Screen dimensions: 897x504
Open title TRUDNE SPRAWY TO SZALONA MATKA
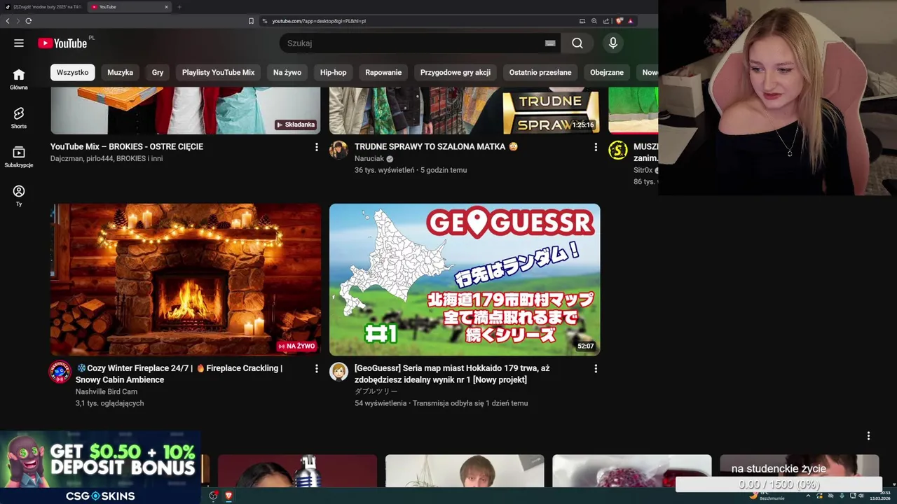[x=436, y=147]
